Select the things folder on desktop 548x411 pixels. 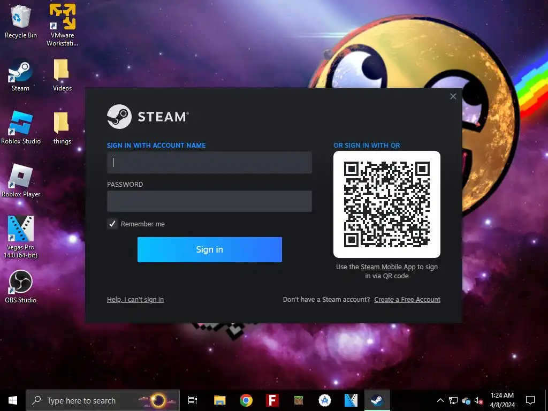click(x=62, y=128)
